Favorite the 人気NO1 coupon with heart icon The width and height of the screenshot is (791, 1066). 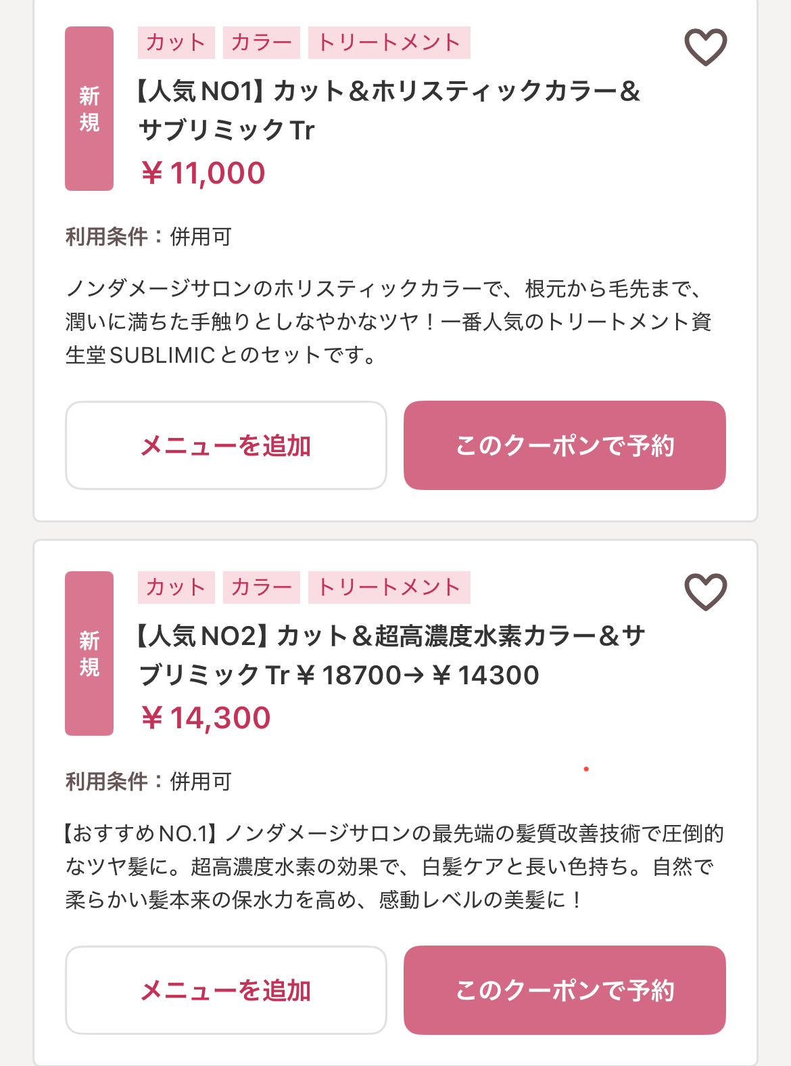click(705, 47)
